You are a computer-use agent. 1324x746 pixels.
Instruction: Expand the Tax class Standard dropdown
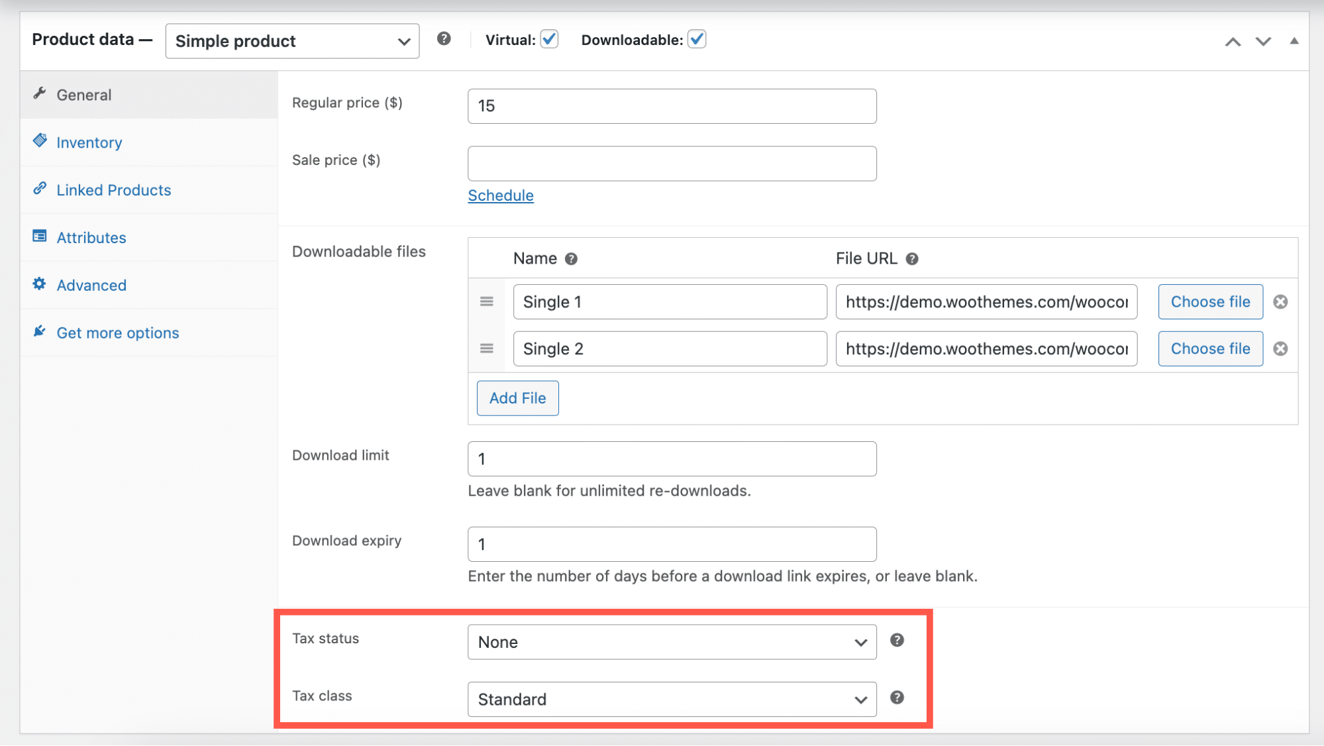click(672, 700)
